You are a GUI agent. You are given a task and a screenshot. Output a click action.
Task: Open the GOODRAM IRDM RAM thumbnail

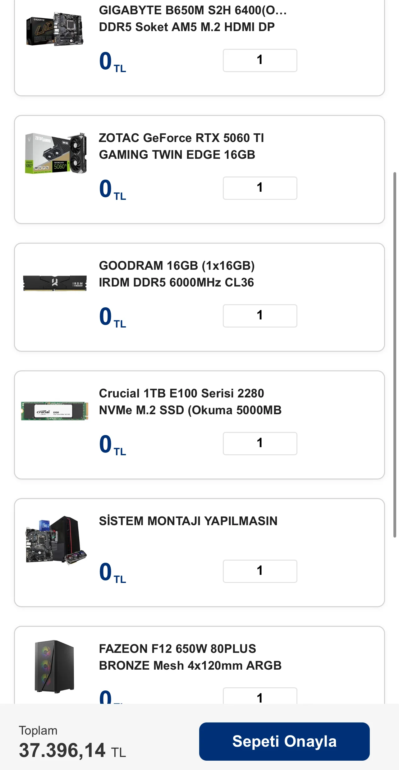[x=55, y=282]
